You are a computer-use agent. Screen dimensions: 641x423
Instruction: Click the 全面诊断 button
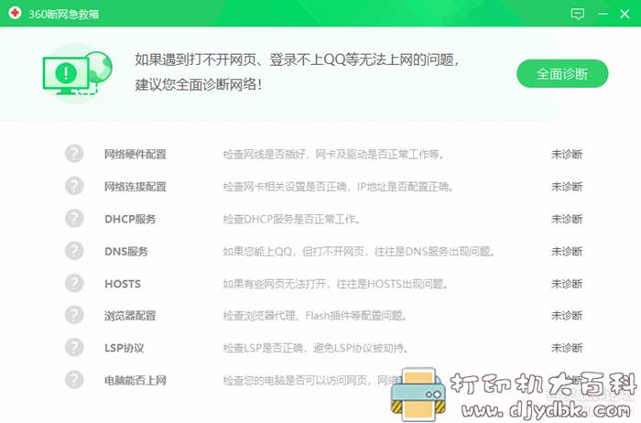pyautogui.click(x=562, y=73)
